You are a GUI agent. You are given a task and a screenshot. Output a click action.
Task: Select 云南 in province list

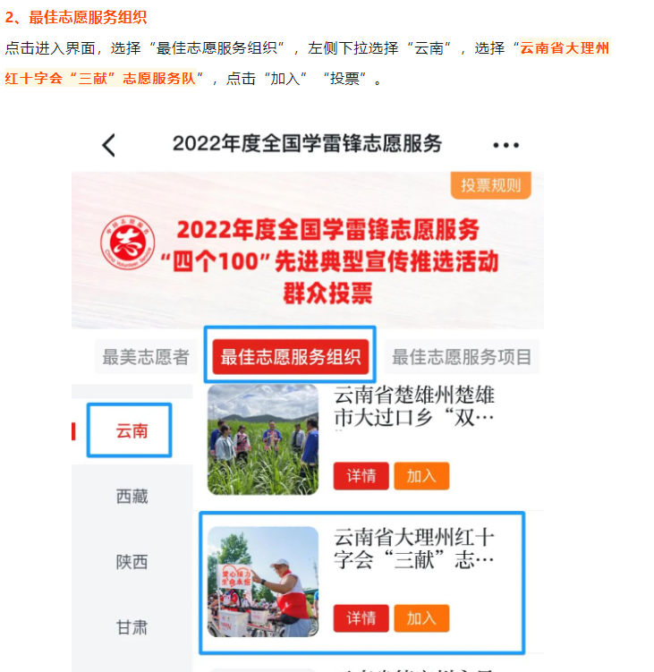(132, 430)
